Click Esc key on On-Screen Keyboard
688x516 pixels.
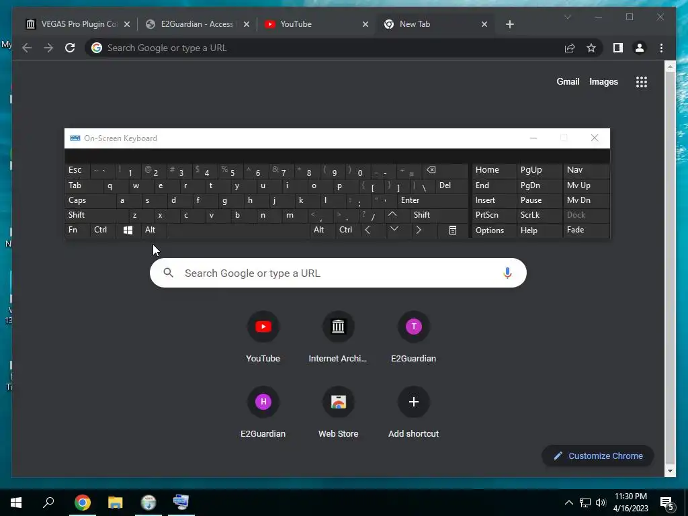pos(77,170)
